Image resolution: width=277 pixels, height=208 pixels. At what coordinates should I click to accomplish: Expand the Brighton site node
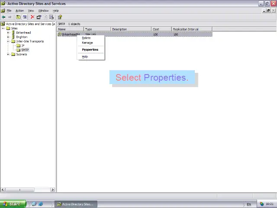(x=8, y=37)
